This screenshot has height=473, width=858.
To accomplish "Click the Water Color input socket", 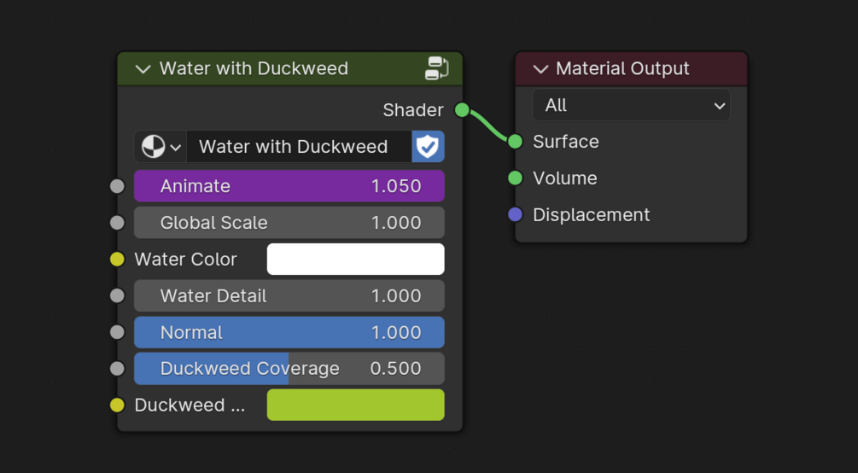I will click(118, 260).
